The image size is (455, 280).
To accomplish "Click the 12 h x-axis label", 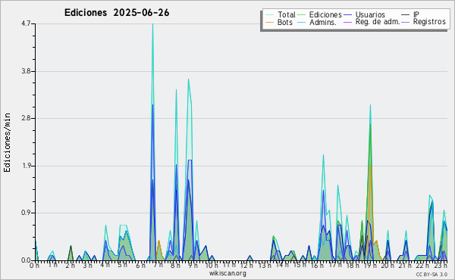I will [x=246, y=265].
